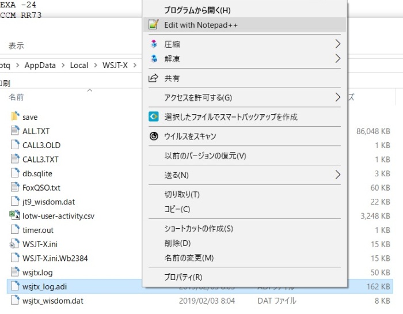The height and width of the screenshot is (314, 403).
Task: Go to Local in the address path
Action: coord(79,65)
